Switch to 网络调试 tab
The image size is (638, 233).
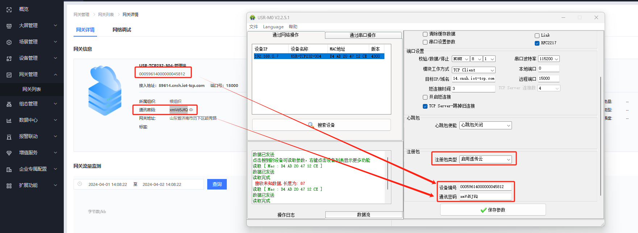122,30
